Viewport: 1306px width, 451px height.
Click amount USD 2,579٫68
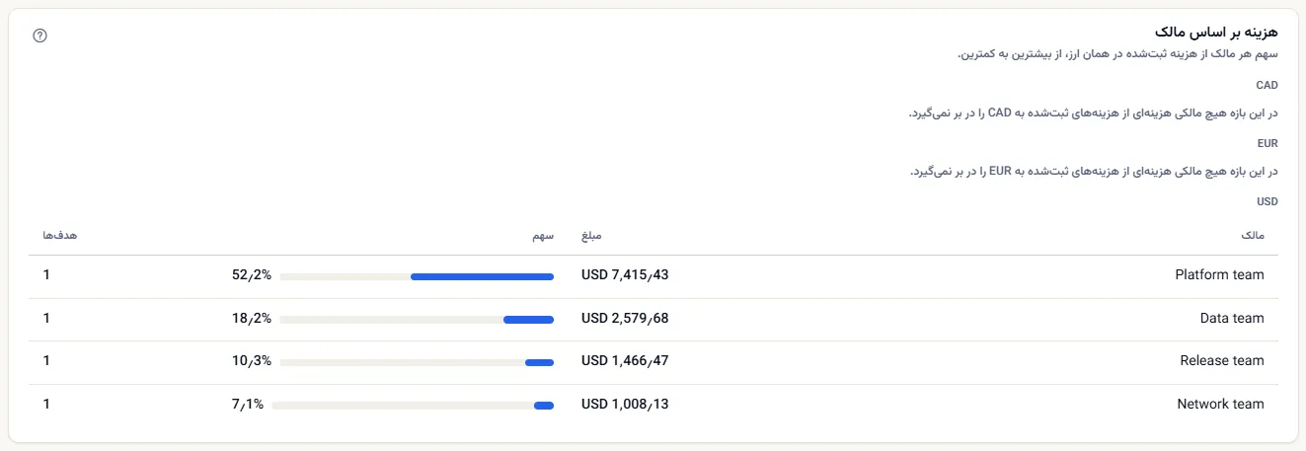click(625, 319)
